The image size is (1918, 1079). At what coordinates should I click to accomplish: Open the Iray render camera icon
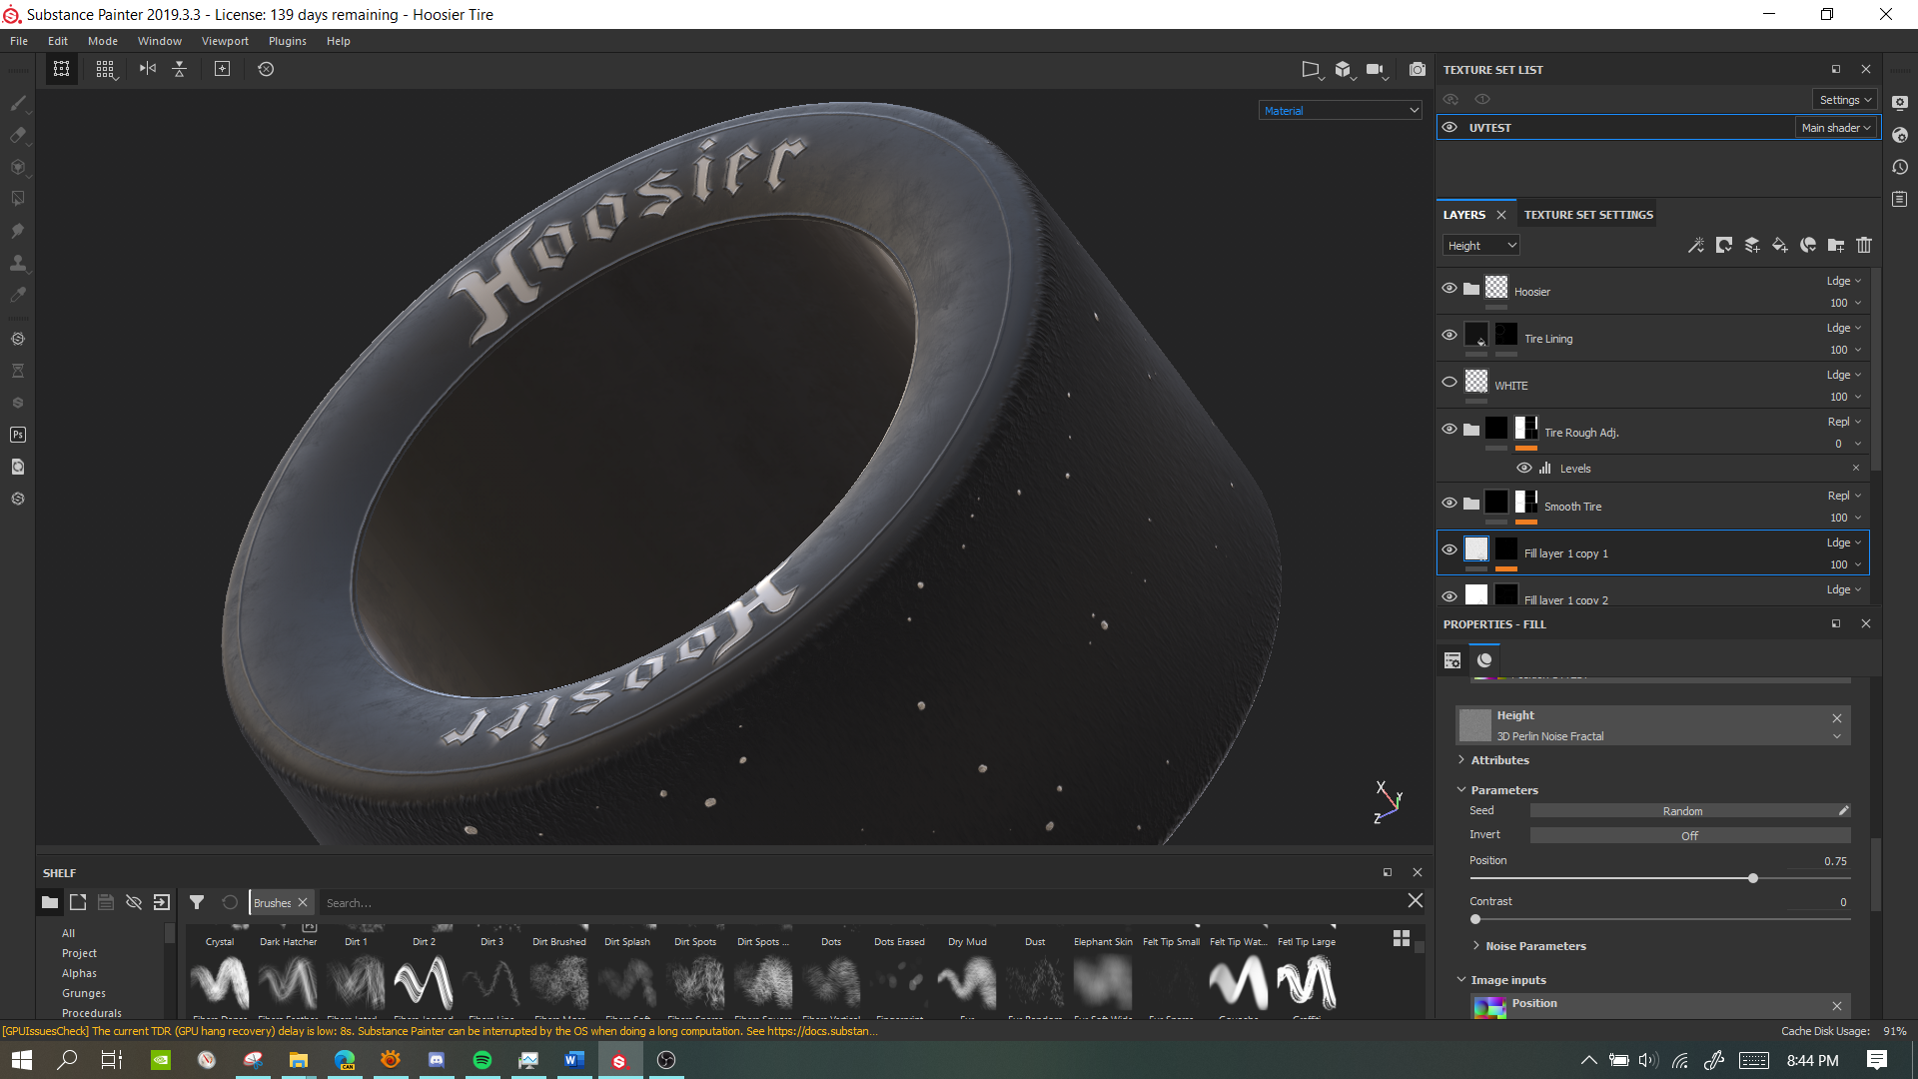[1417, 69]
